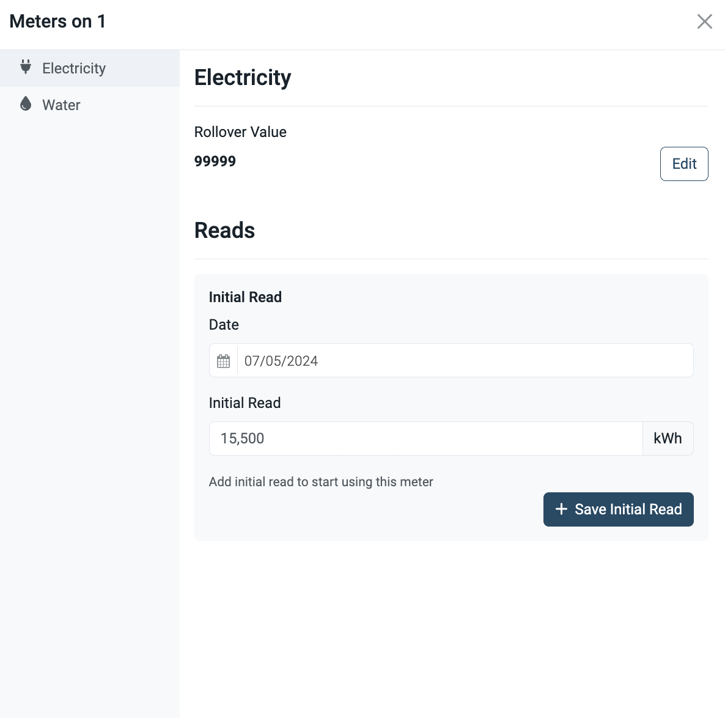
Task: Save the initial read
Action: click(618, 509)
